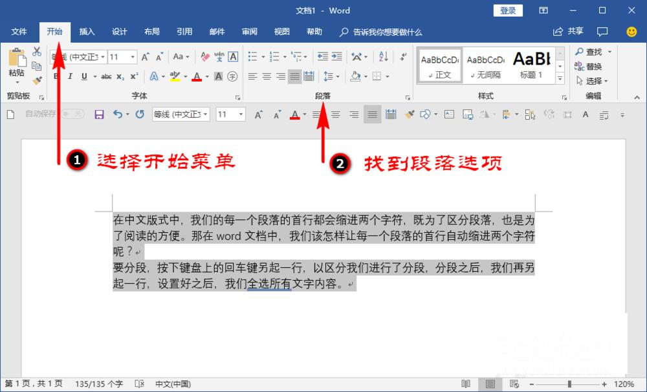This screenshot has width=647, height=392.
Task: Click the 查找 (Find) button
Action: [589, 52]
